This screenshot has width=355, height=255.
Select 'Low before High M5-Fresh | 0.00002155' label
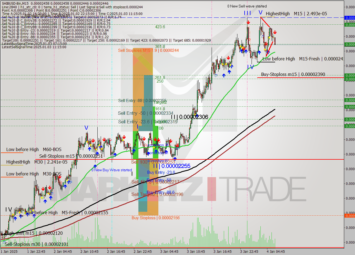coord(67,213)
